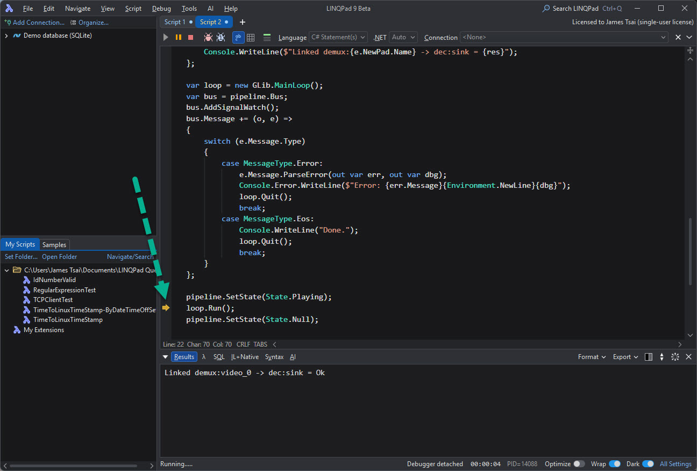
Task: Click the X beside the Connection dropdown
Action: pyautogui.click(x=678, y=37)
